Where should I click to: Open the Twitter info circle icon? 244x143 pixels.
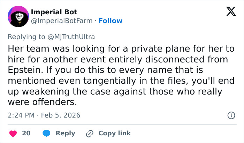click(x=230, y=115)
